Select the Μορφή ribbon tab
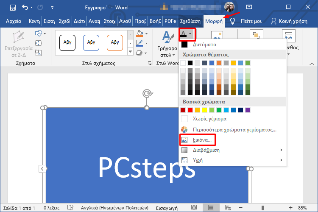The height and width of the screenshot is (212, 318). click(214, 21)
